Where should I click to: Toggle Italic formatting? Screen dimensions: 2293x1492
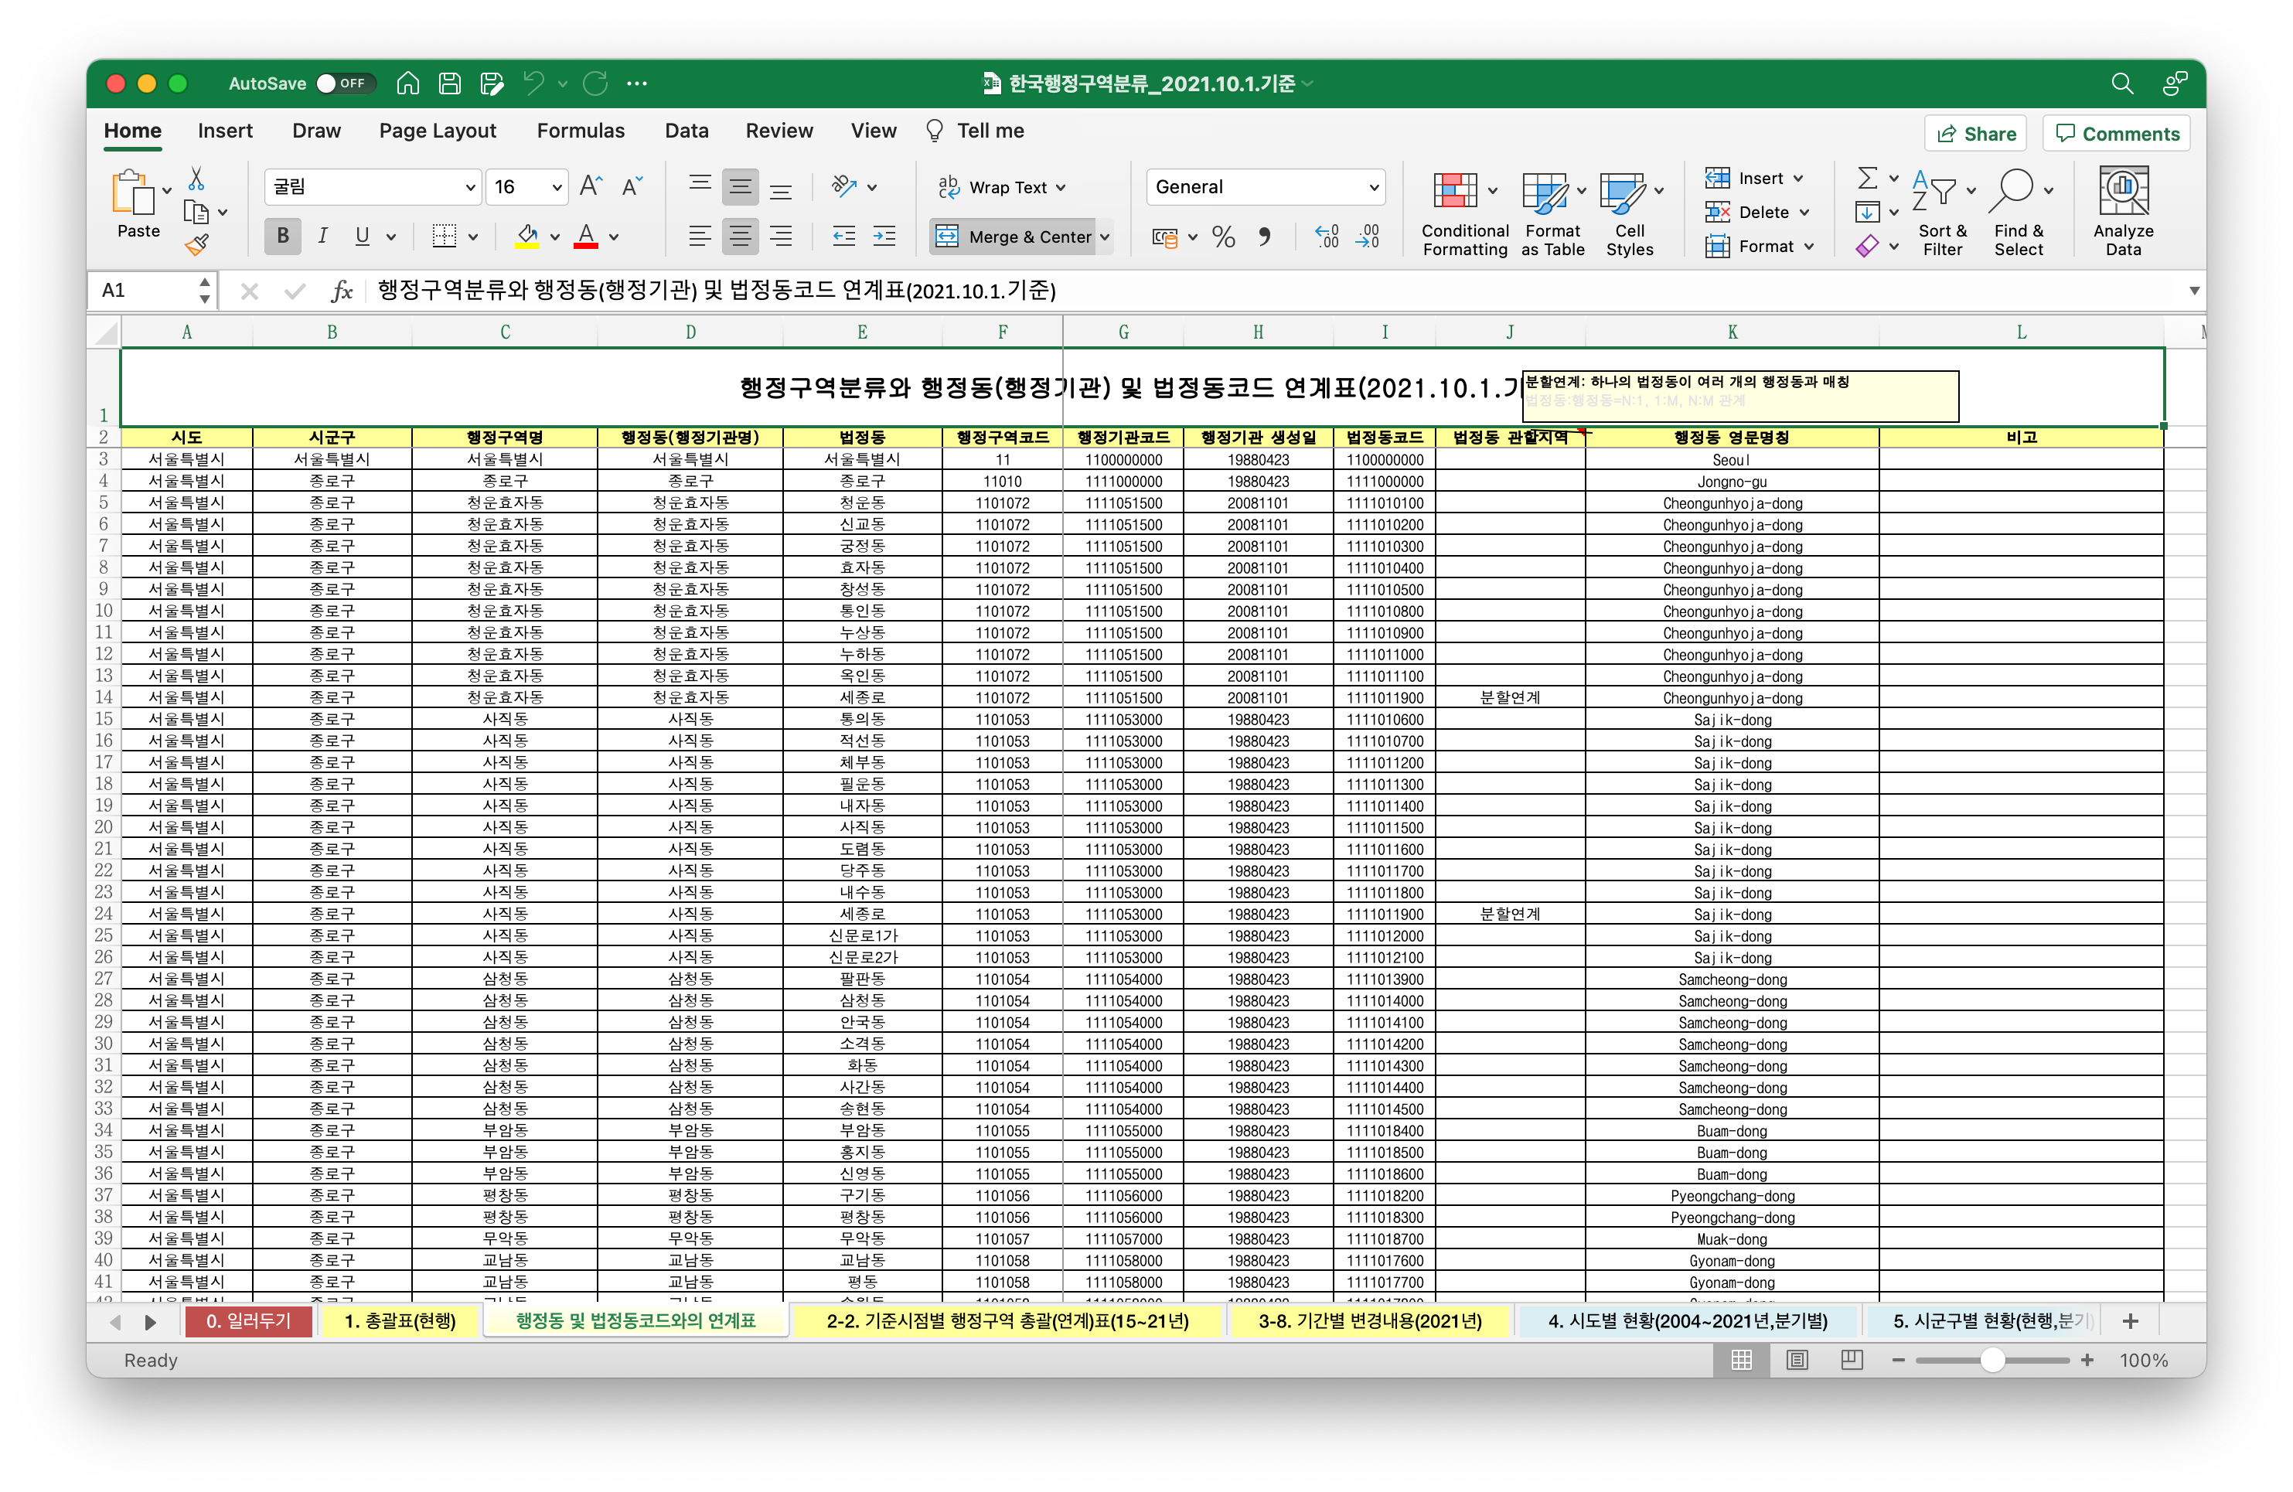(322, 236)
